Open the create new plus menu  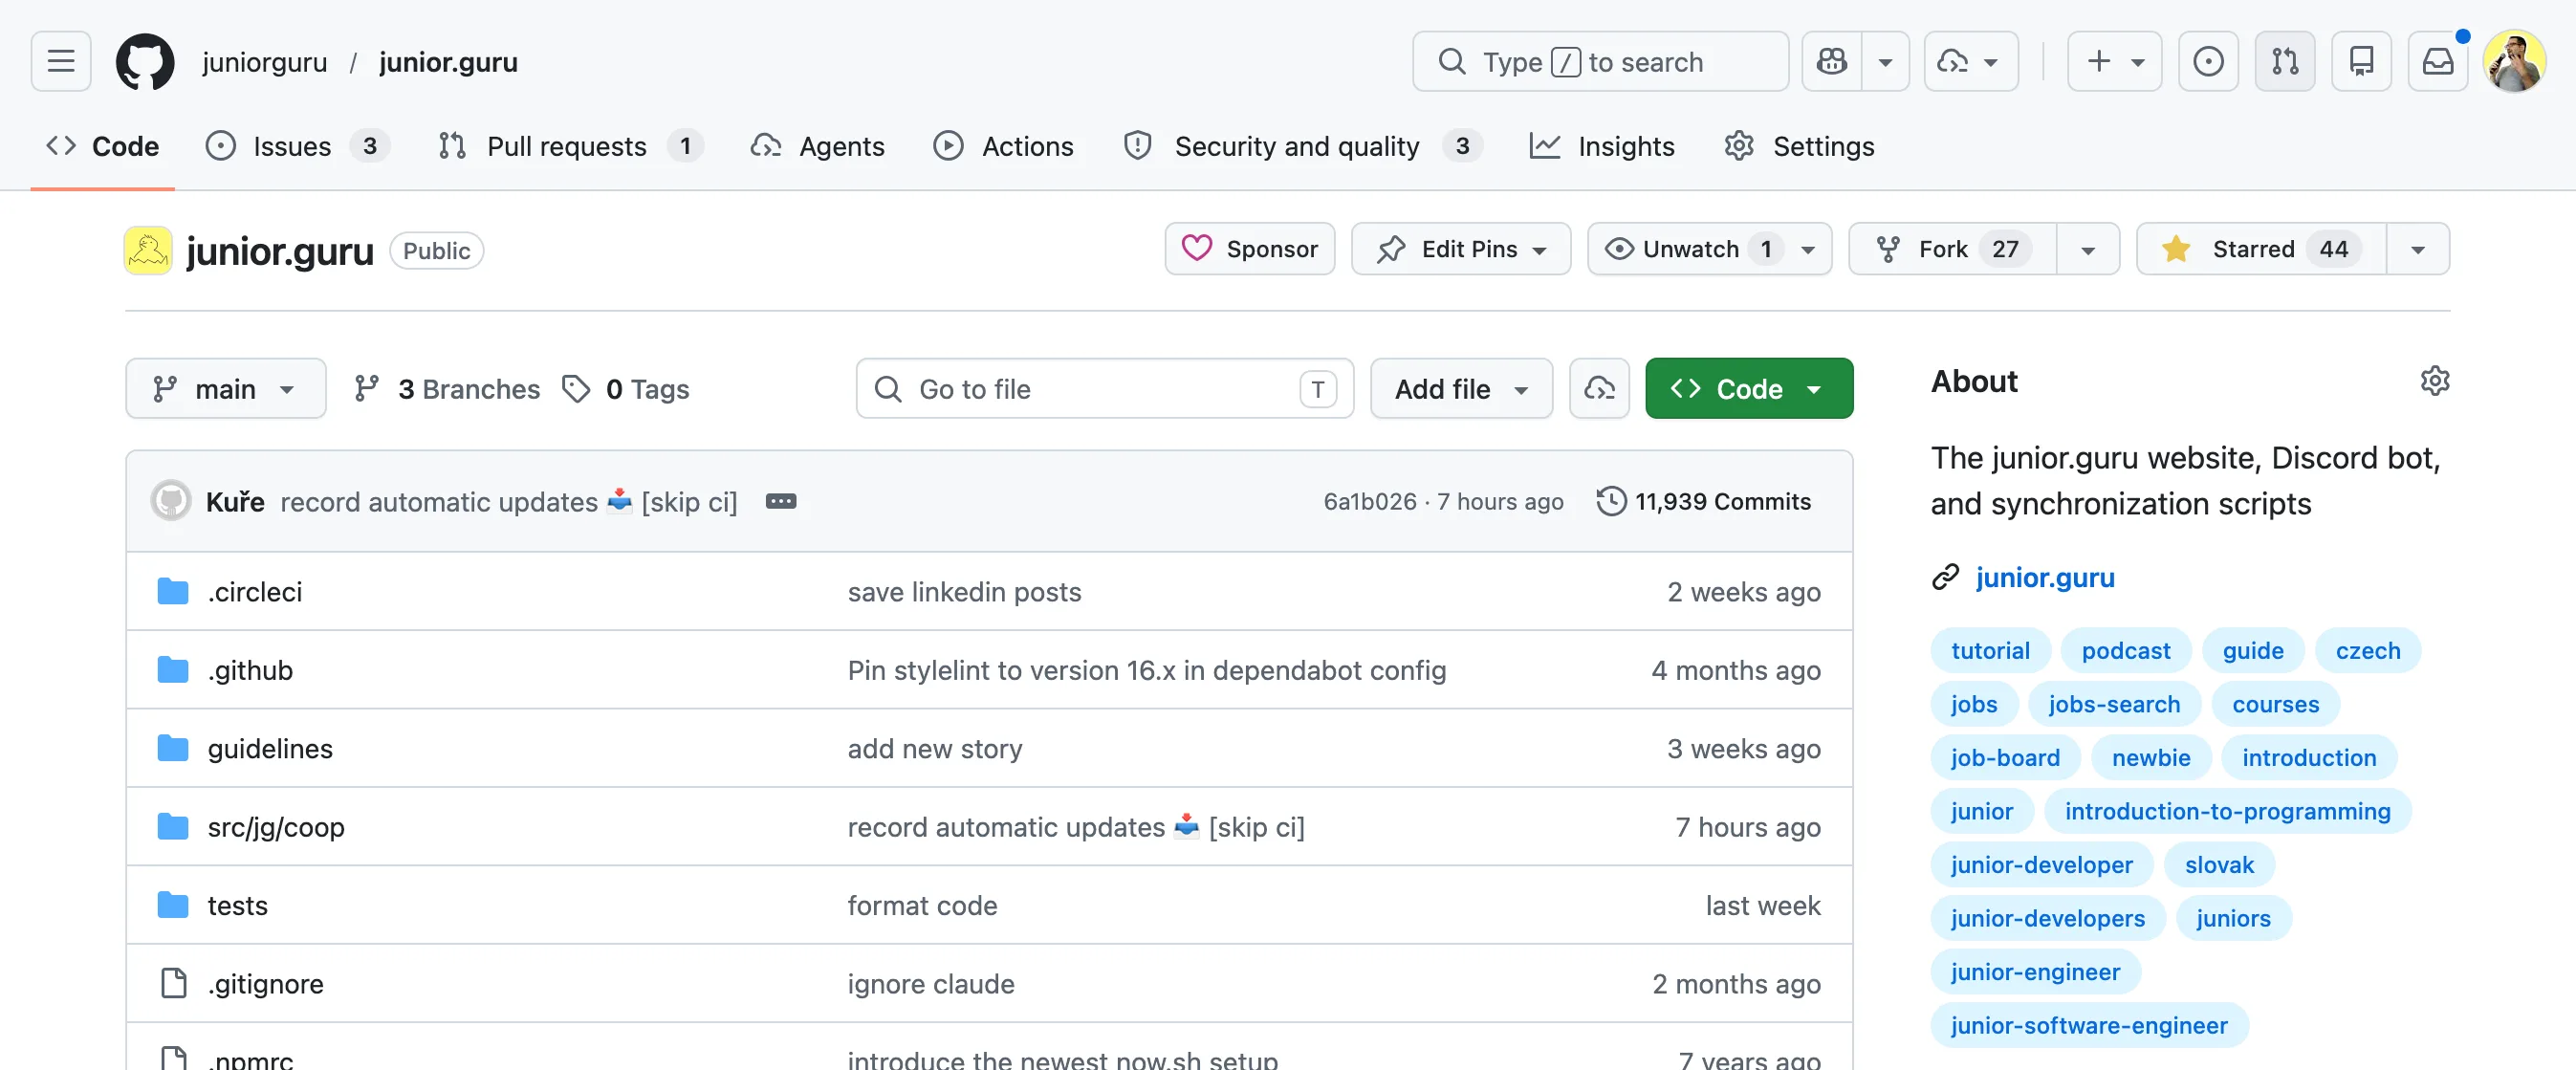click(2114, 61)
